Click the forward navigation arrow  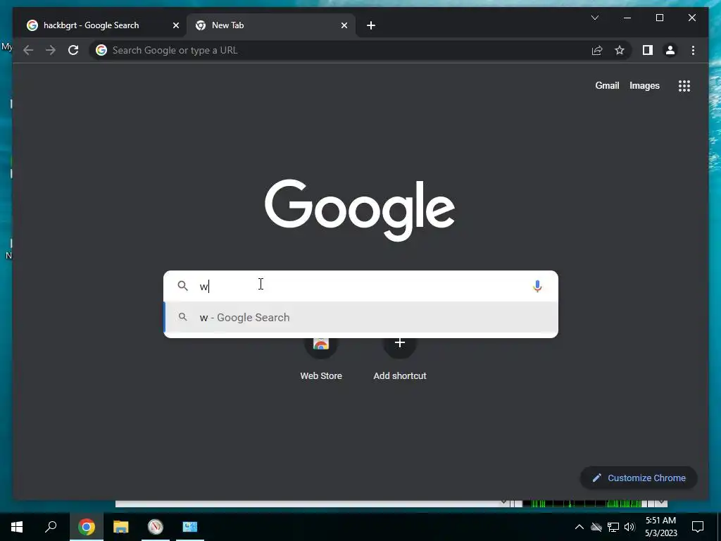coord(51,50)
